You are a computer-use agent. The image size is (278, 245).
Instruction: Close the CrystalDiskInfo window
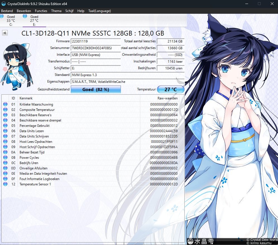click(x=272, y=4)
